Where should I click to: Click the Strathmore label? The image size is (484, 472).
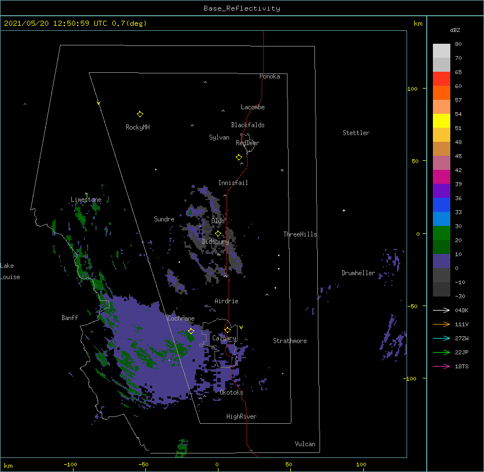[x=290, y=341]
